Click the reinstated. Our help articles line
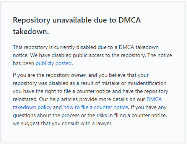This screenshot has height=145, width=187. pyautogui.click(x=87, y=99)
